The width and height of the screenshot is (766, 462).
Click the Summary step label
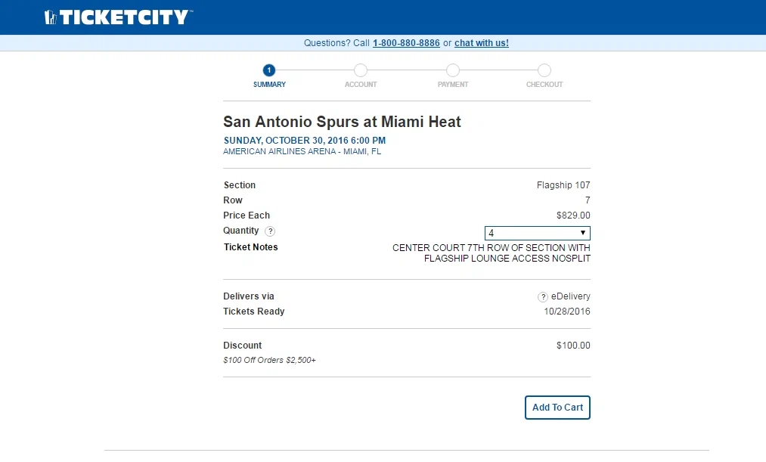pyautogui.click(x=270, y=85)
